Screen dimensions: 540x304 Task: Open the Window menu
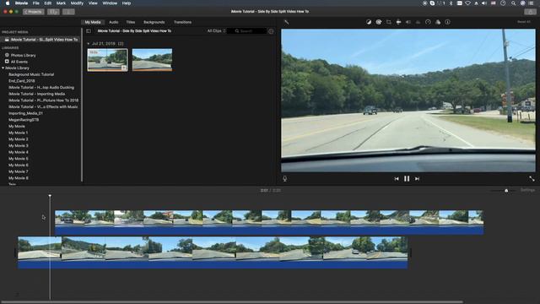(110, 3)
